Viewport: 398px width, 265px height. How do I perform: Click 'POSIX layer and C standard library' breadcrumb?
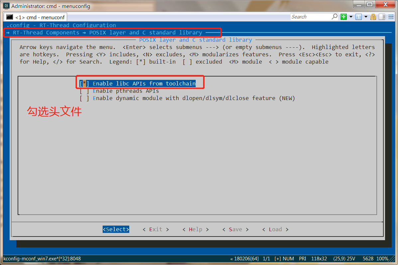(146, 33)
